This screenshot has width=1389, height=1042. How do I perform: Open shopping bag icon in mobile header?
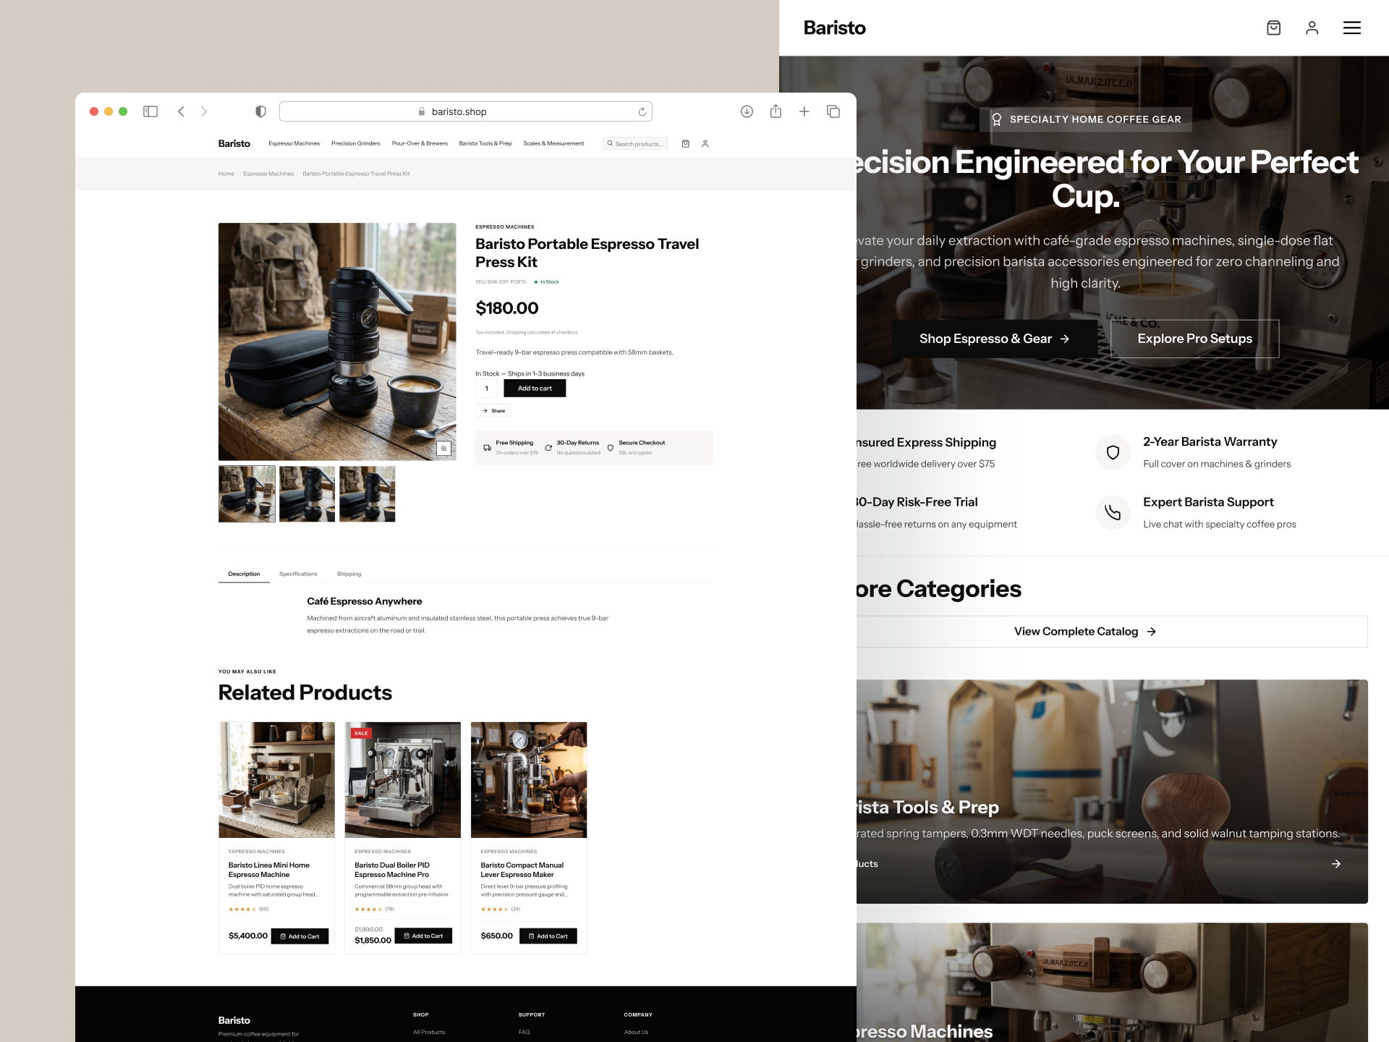click(1274, 27)
